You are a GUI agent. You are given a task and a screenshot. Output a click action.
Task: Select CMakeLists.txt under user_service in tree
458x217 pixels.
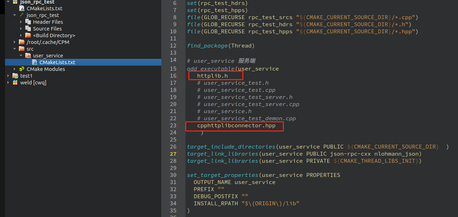point(83,62)
